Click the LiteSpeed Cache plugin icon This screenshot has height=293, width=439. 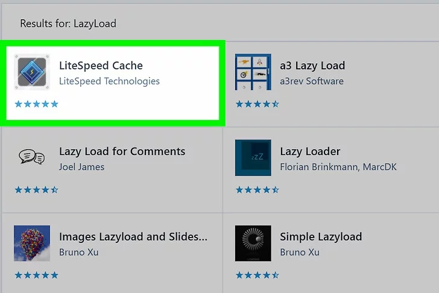[32, 72]
